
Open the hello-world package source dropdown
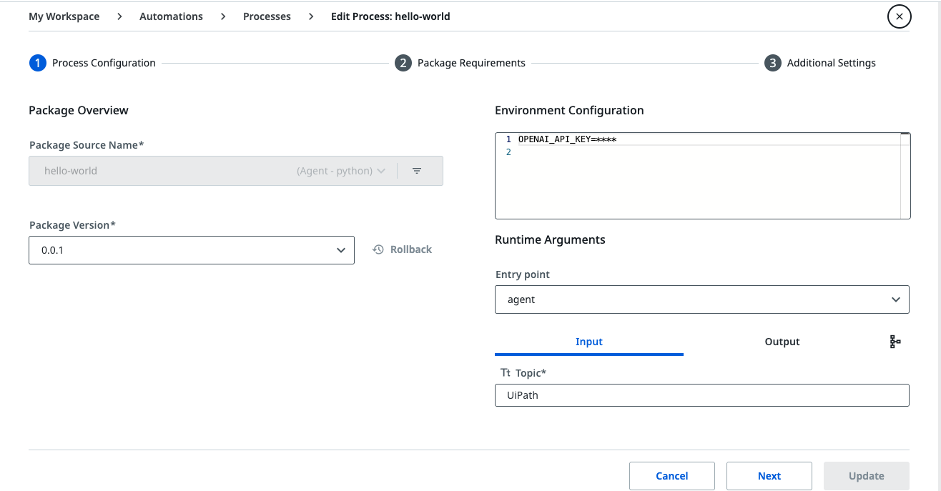(x=213, y=171)
